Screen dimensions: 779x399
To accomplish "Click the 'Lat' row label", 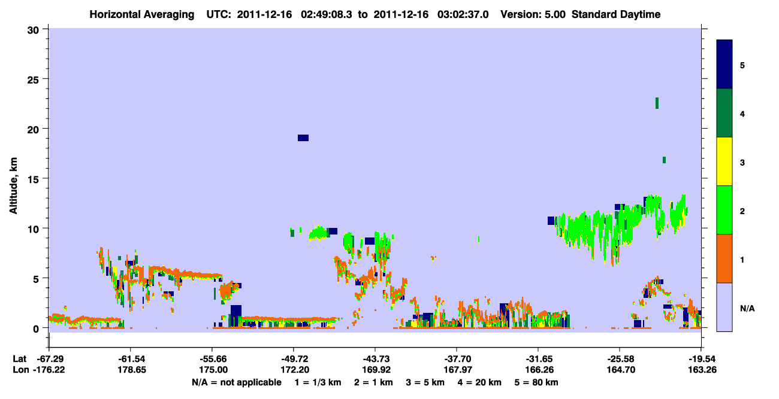I will pos(19,359).
